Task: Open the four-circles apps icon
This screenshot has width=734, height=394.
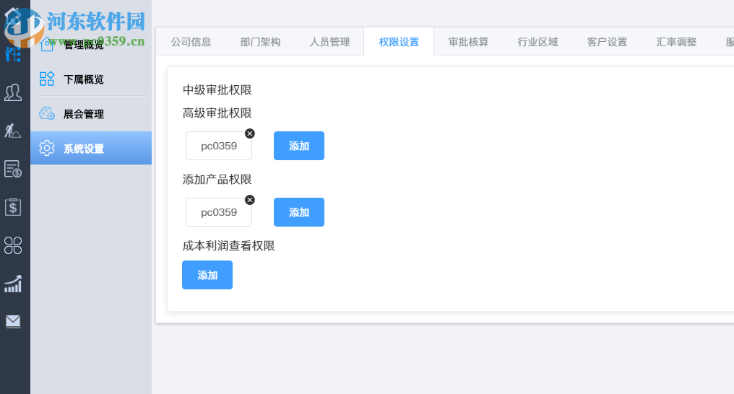Action: pos(13,245)
